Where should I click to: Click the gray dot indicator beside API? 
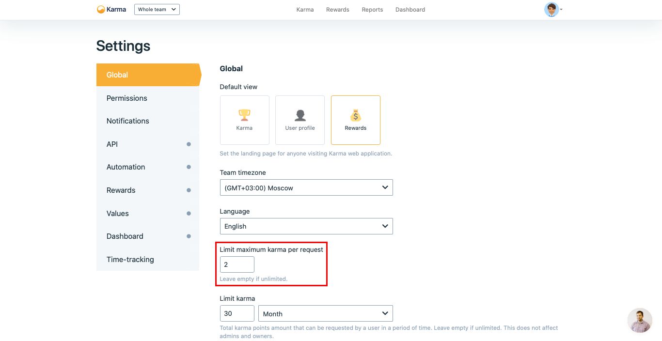click(x=189, y=144)
